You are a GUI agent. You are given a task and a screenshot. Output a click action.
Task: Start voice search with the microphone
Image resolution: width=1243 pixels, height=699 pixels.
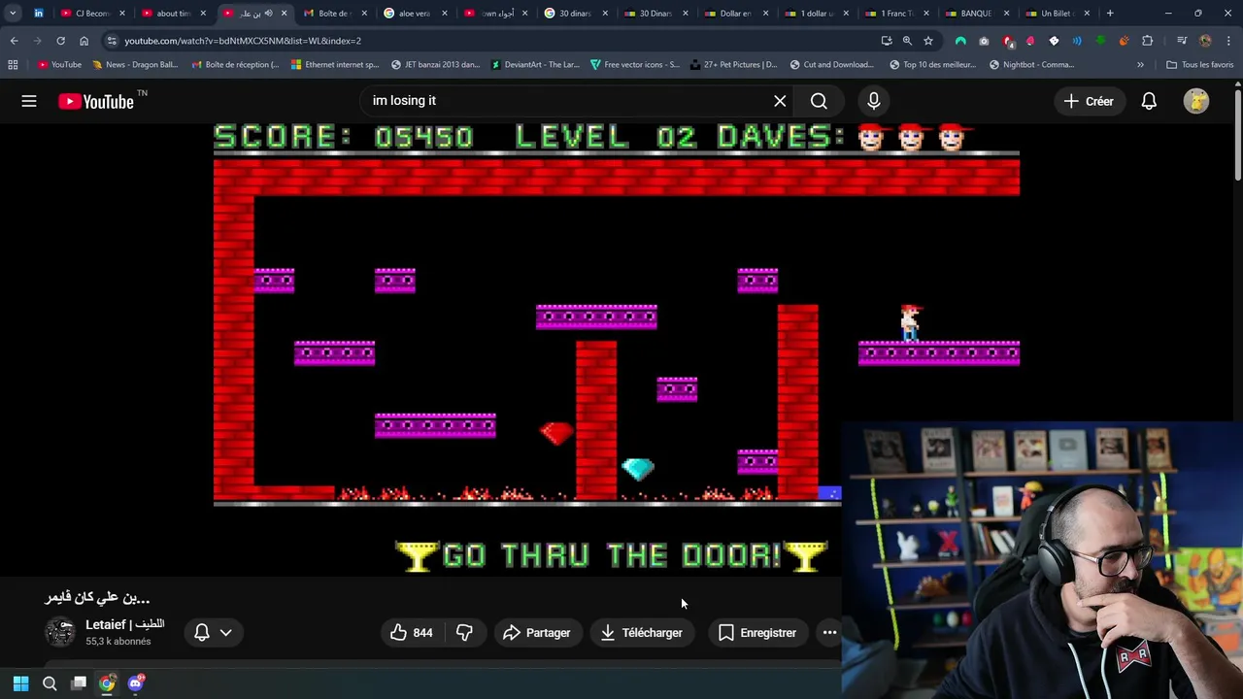click(873, 101)
